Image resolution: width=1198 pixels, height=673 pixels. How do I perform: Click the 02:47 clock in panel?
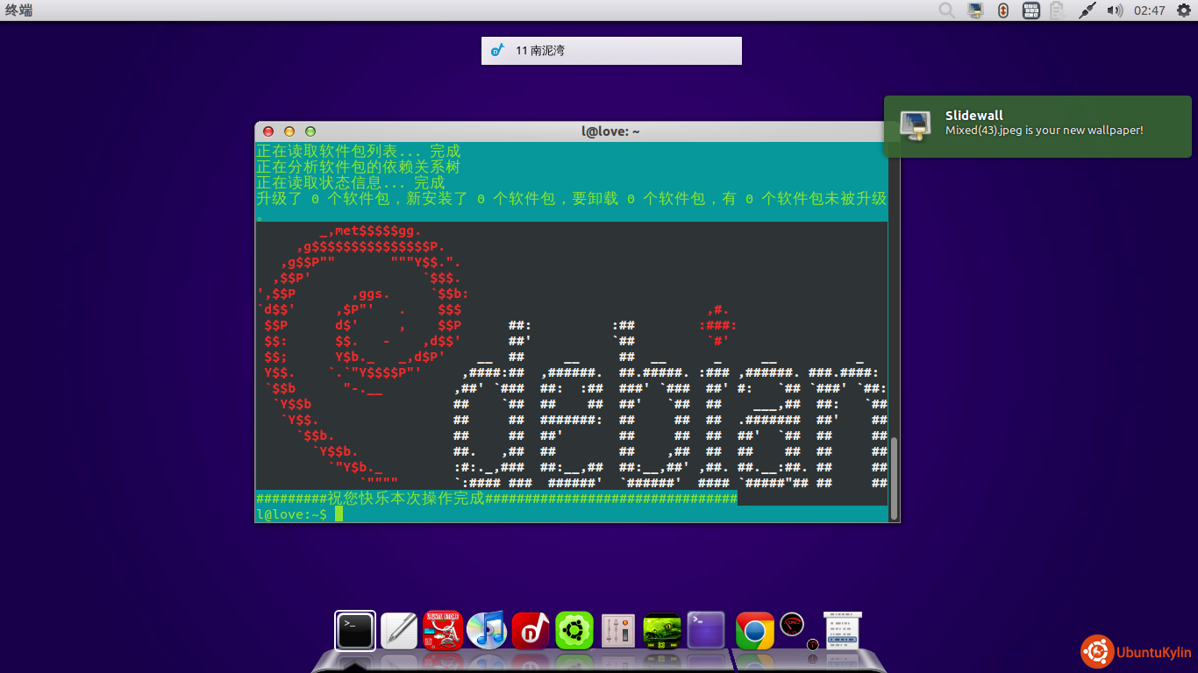pos(1149,11)
